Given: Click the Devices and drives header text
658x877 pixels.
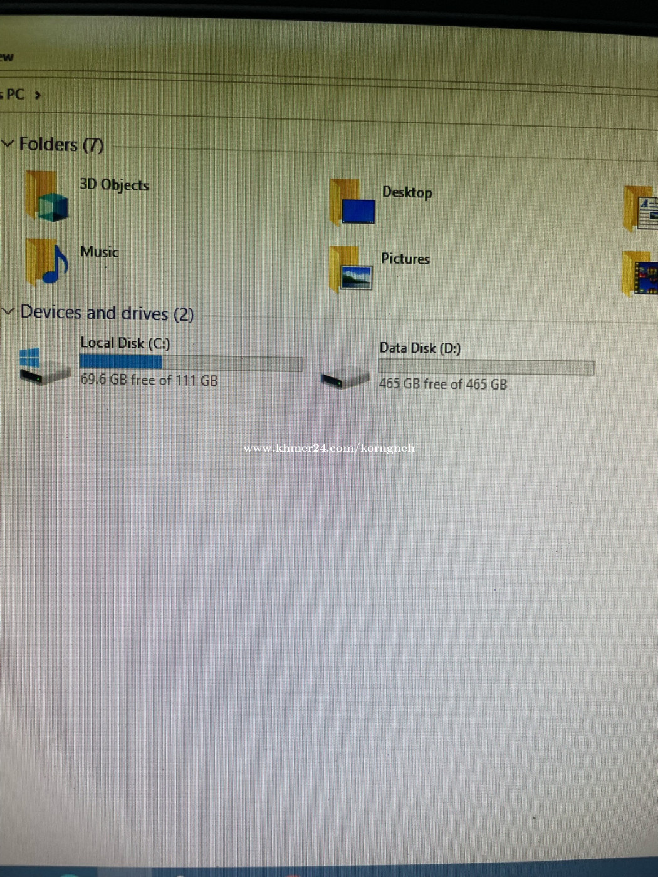Looking at the screenshot, I should pyautogui.click(x=107, y=313).
